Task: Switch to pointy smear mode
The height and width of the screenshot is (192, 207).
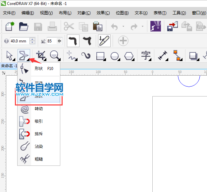Action: click(87, 41)
